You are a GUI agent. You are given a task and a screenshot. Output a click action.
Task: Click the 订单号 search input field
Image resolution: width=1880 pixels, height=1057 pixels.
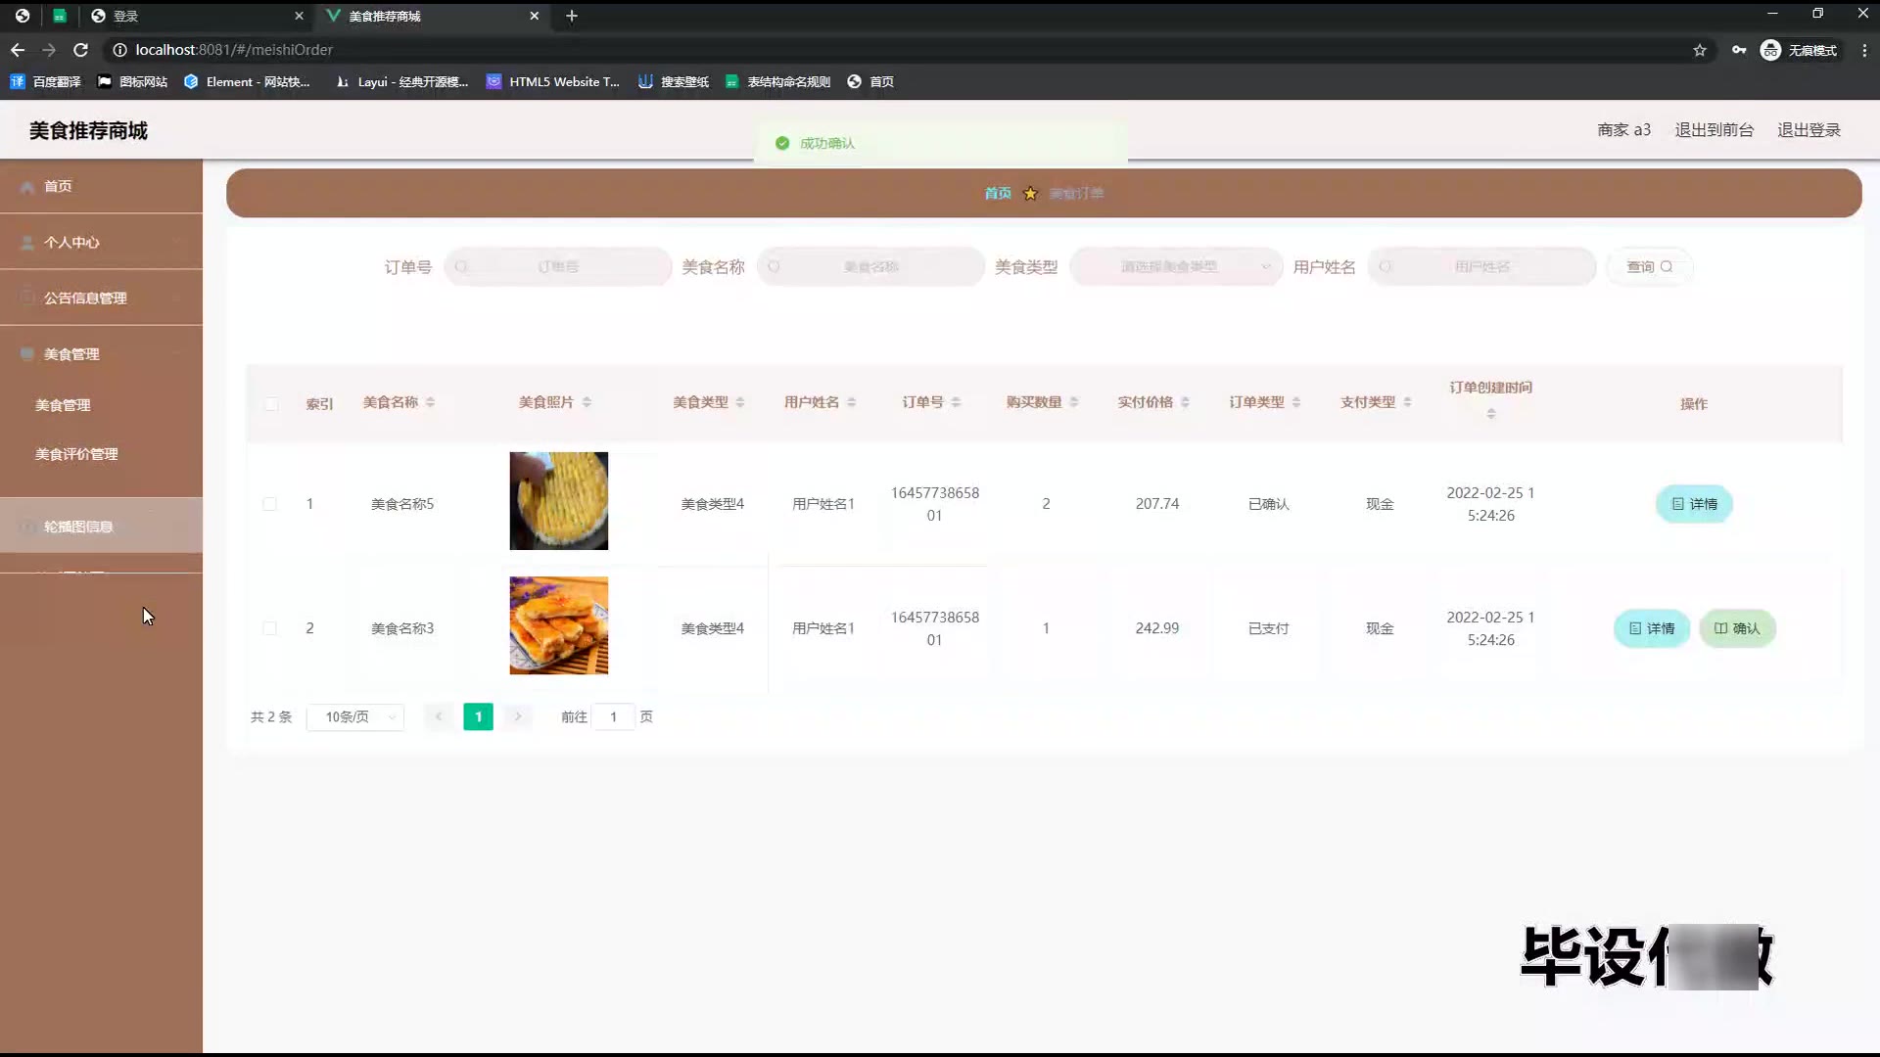pos(558,266)
